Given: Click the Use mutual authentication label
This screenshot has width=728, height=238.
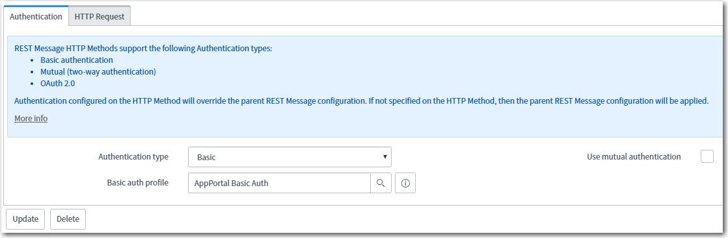Looking at the screenshot, I should pos(634,156).
